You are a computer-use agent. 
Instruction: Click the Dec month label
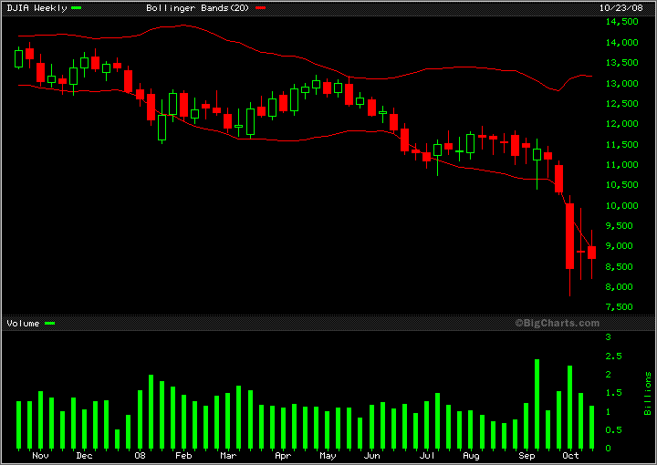coord(84,455)
